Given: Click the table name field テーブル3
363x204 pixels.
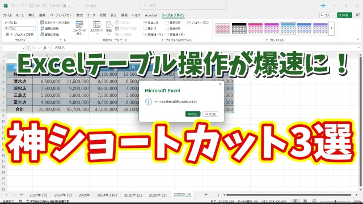Looking at the screenshot, I should tap(20, 29).
